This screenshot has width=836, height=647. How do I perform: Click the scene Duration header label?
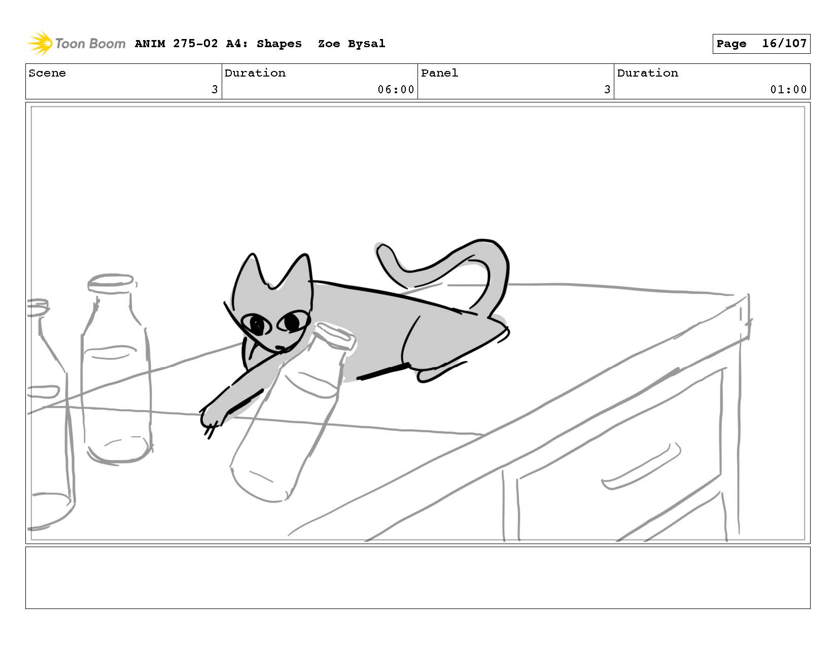coord(255,73)
